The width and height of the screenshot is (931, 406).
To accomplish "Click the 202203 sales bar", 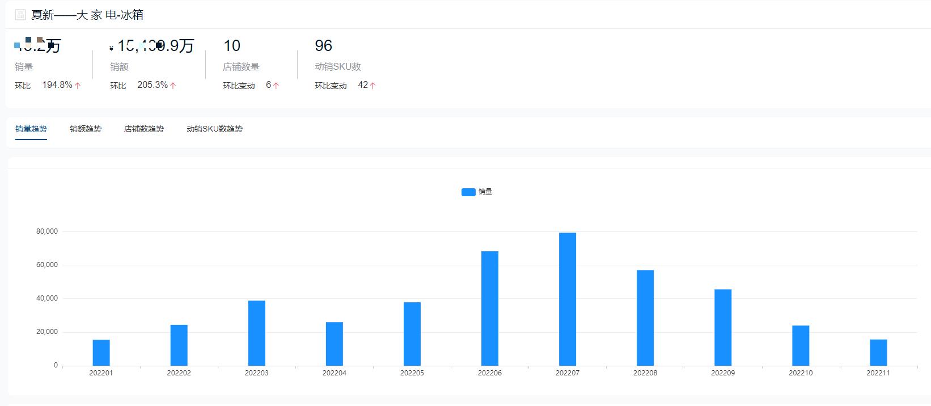I will click(256, 333).
